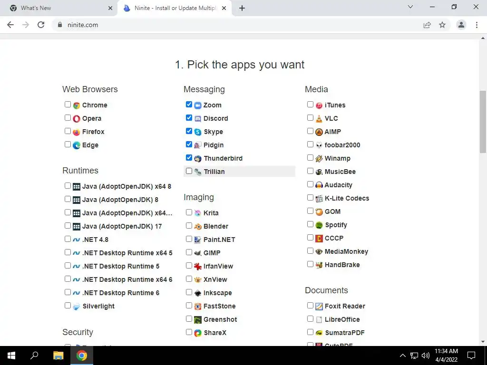Click the Zoom app icon
Image resolution: width=487 pixels, height=365 pixels.
(x=198, y=105)
